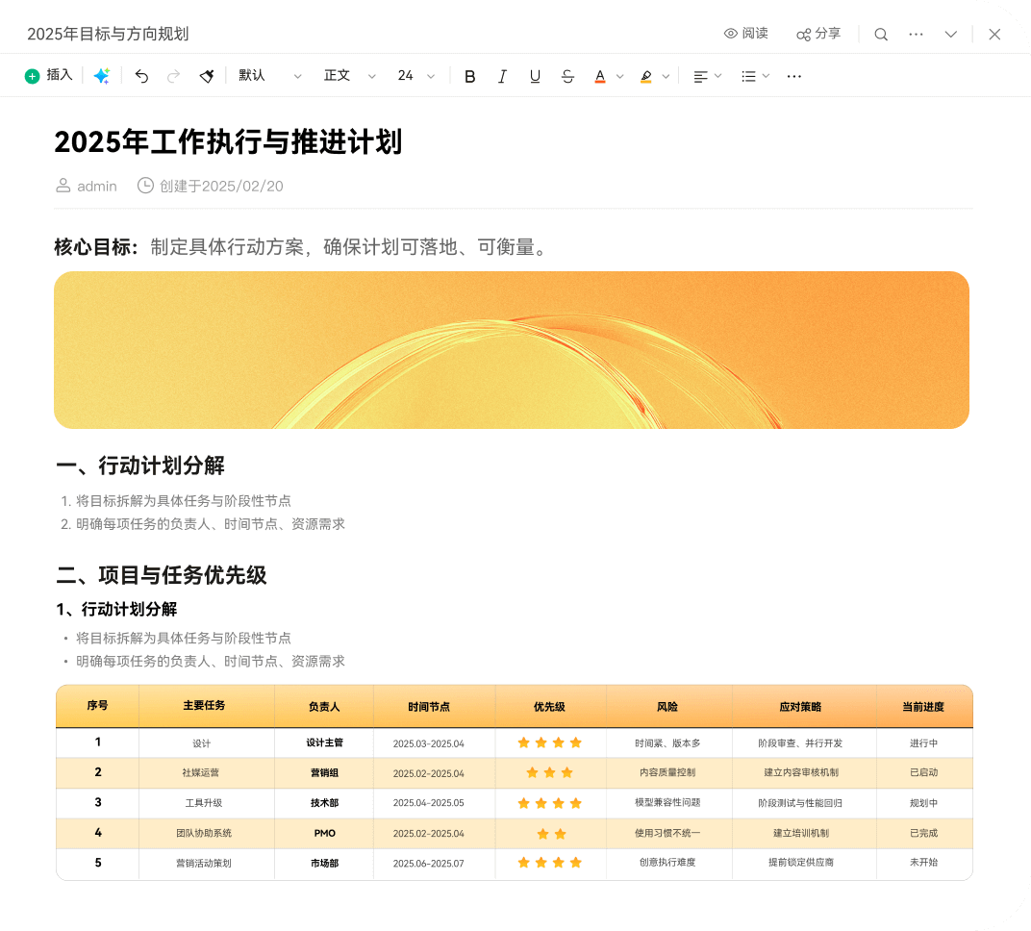This screenshot has height=931, width=1031.
Task: Expand the paragraph style dropdown 正文
Action: pos(350,76)
